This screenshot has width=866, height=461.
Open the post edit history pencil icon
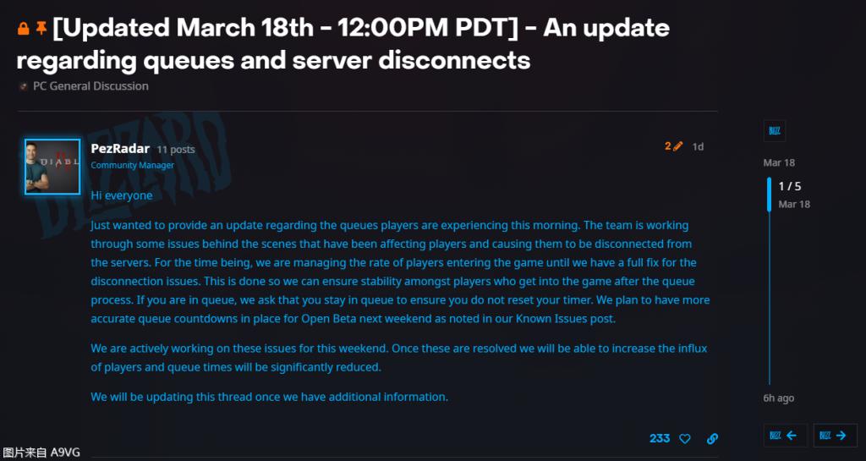point(678,146)
